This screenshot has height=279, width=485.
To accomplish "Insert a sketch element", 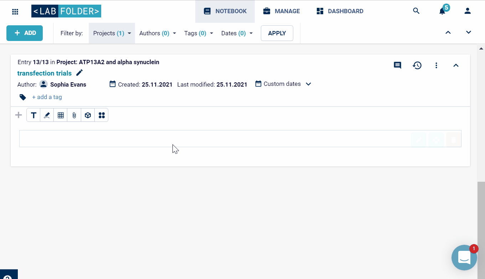I will pos(47,115).
